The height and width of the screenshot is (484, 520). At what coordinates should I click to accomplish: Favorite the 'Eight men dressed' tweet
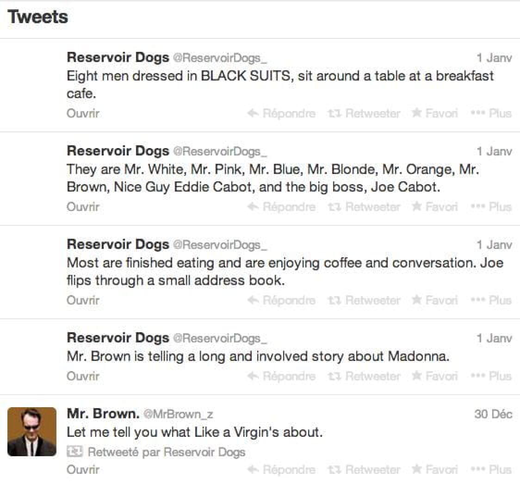coord(435,113)
